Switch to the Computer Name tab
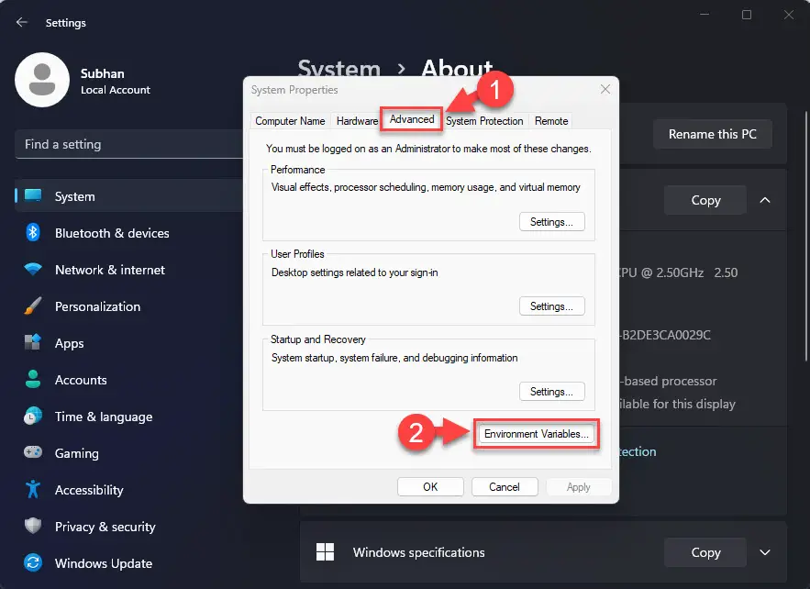The width and height of the screenshot is (810, 589). pyautogui.click(x=289, y=120)
